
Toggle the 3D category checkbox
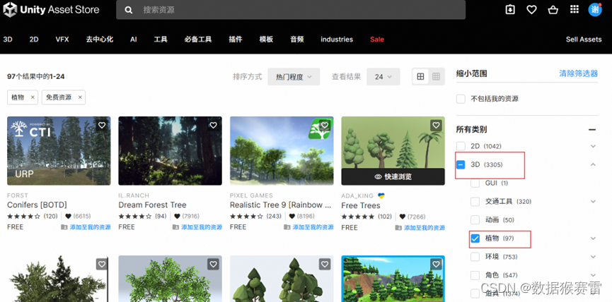[461, 164]
